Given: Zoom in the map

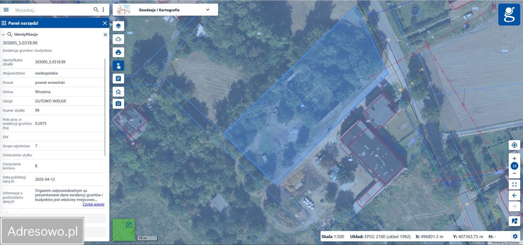Looking at the screenshot, I should click(x=514, y=158).
